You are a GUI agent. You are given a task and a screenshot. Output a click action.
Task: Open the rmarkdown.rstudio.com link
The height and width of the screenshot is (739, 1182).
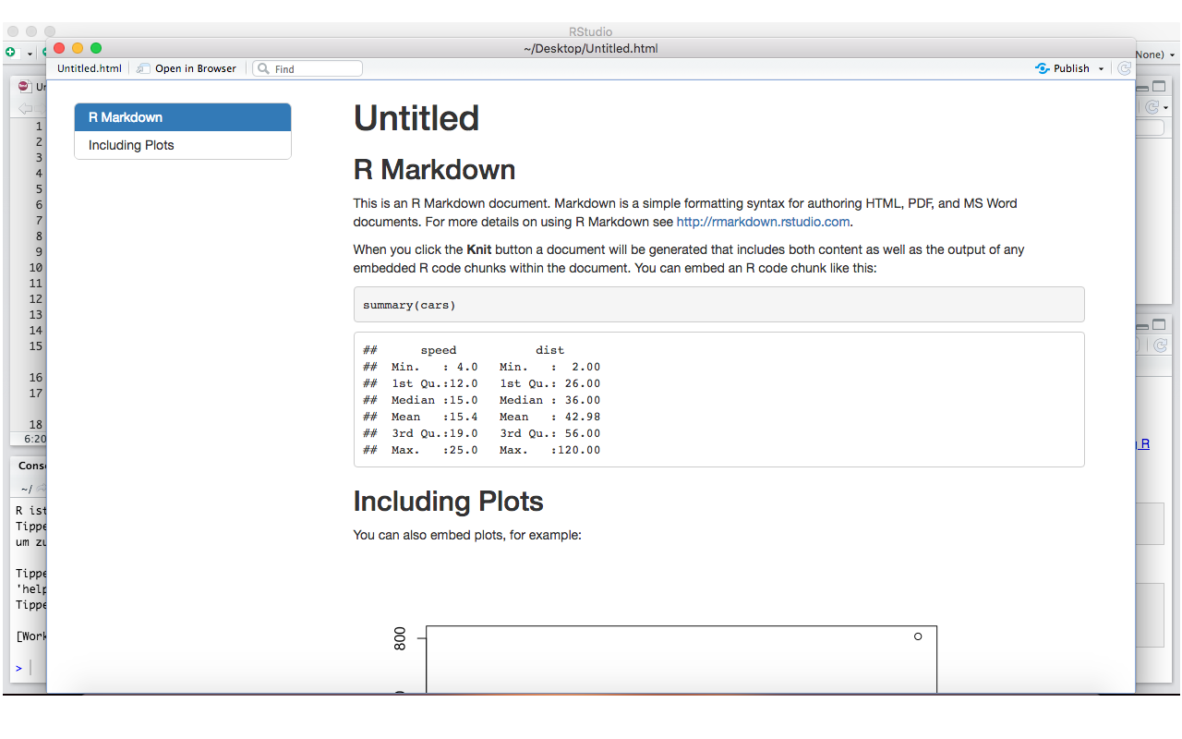tap(763, 222)
